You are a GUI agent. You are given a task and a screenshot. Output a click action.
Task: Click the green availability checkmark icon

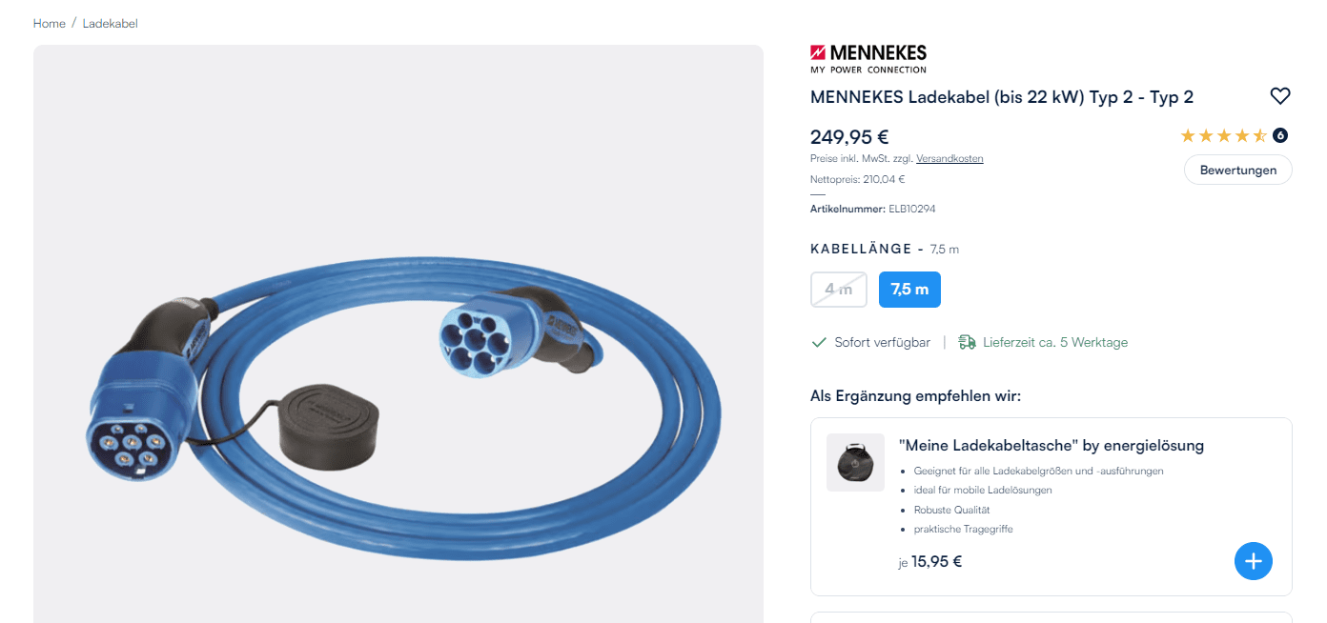[x=819, y=342]
